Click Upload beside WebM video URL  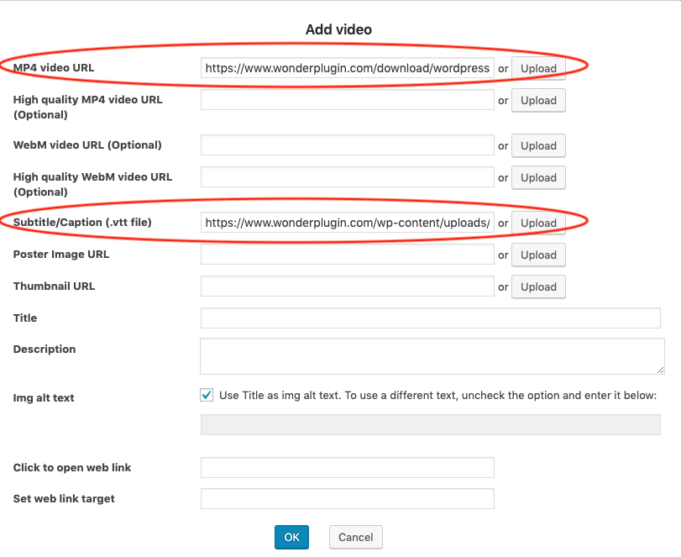coord(538,145)
